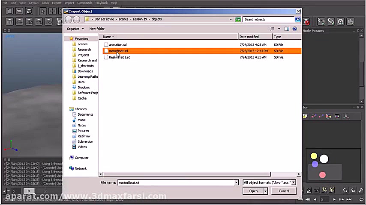Click the Cancel button
Image resolution: width=366 pixels, height=205 pixels.
click(x=284, y=191)
